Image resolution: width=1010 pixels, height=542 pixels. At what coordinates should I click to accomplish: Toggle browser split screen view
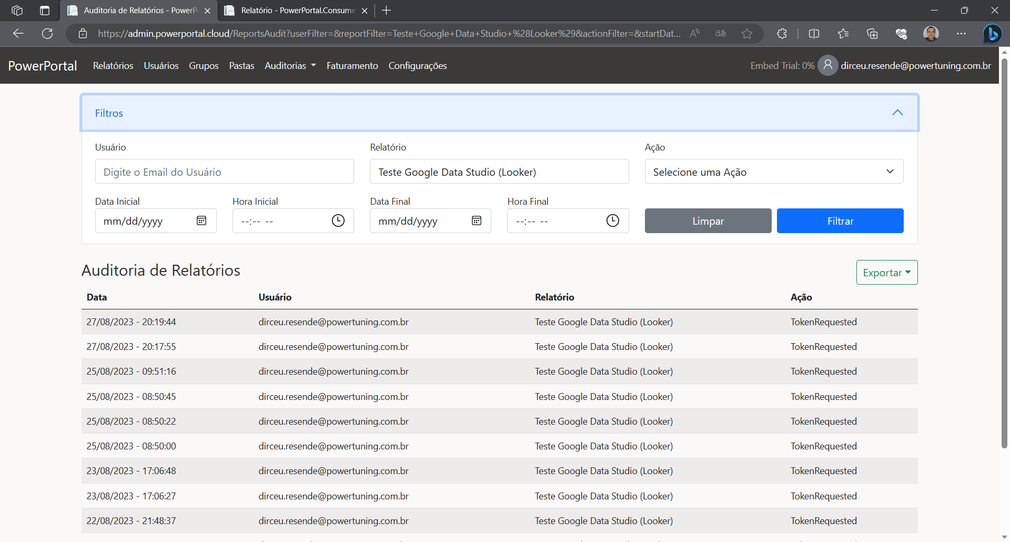pyautogui.click(x=814, y=34)
